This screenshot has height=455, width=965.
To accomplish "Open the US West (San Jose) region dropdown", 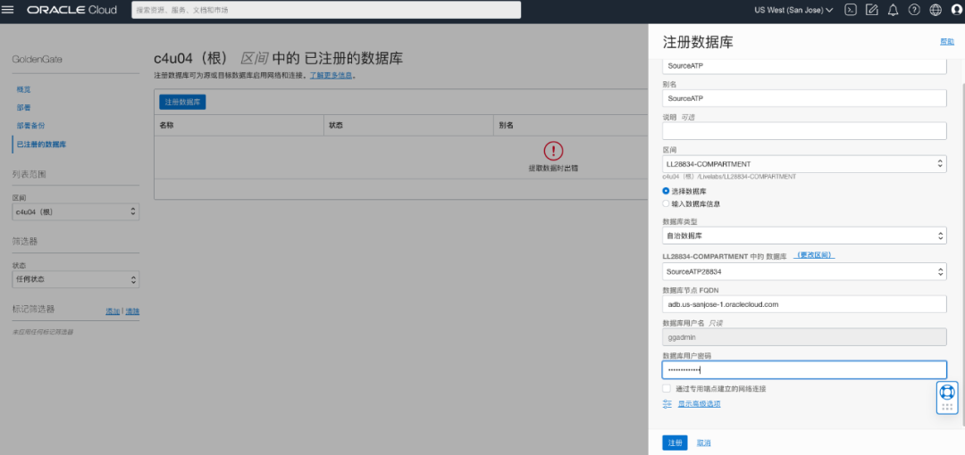I will pos(794,10).
